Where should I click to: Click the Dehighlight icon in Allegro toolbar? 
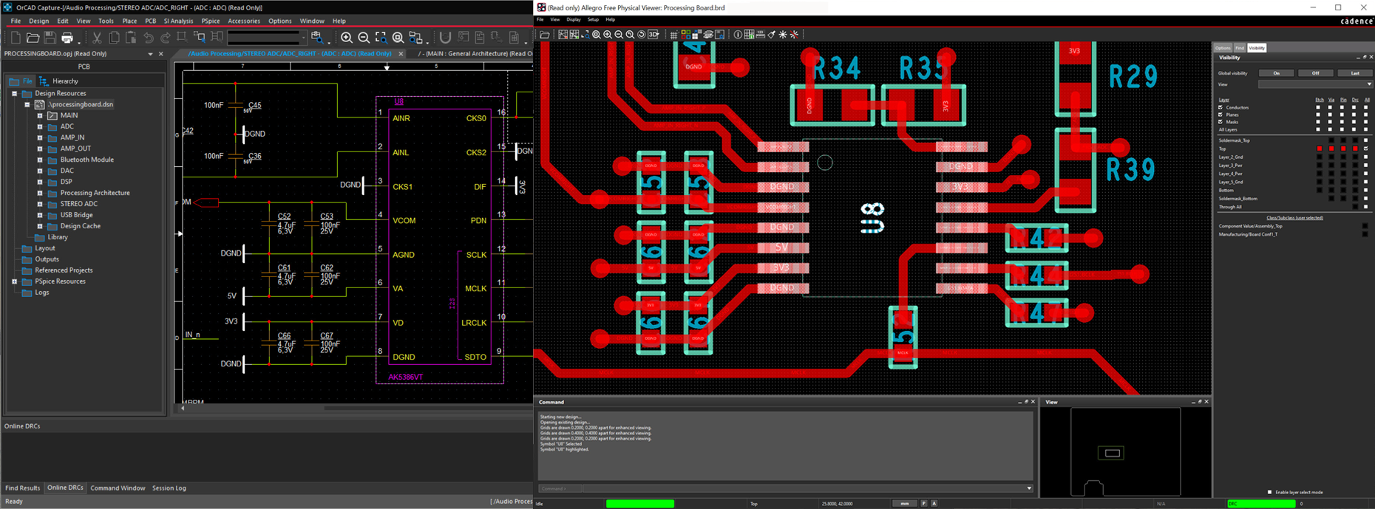click(x=795, y=35)
